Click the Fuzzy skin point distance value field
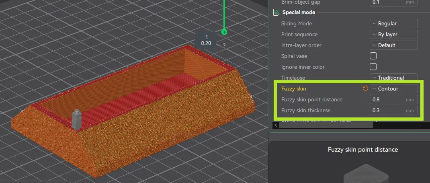The height and width of the screenshot is (183, 430). coord(388,99)
